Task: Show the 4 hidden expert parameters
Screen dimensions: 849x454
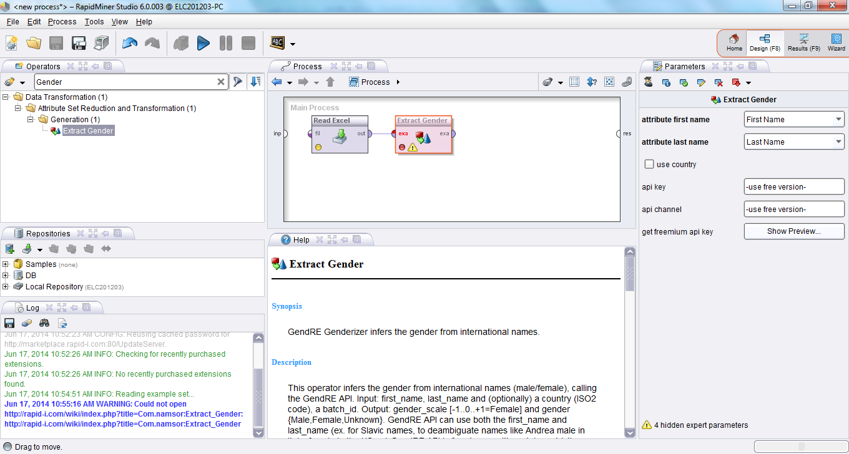Action: click(x=695, y=425)
